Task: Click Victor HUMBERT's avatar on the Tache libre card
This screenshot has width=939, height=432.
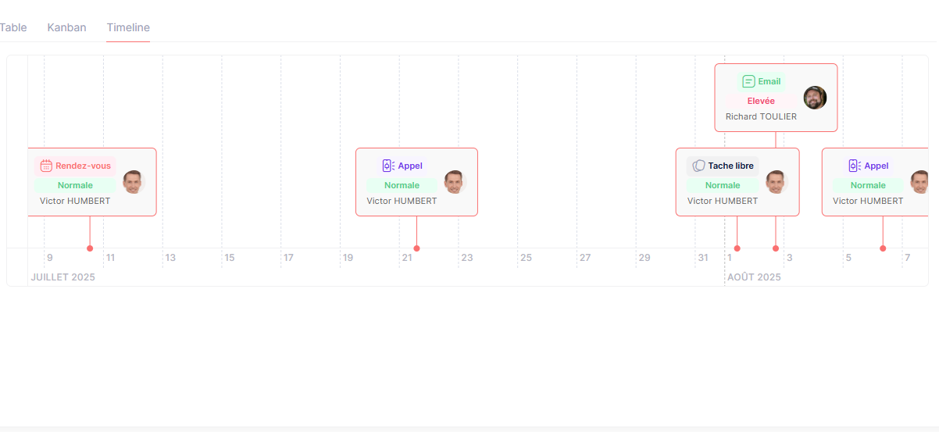Action: (777, 182)
